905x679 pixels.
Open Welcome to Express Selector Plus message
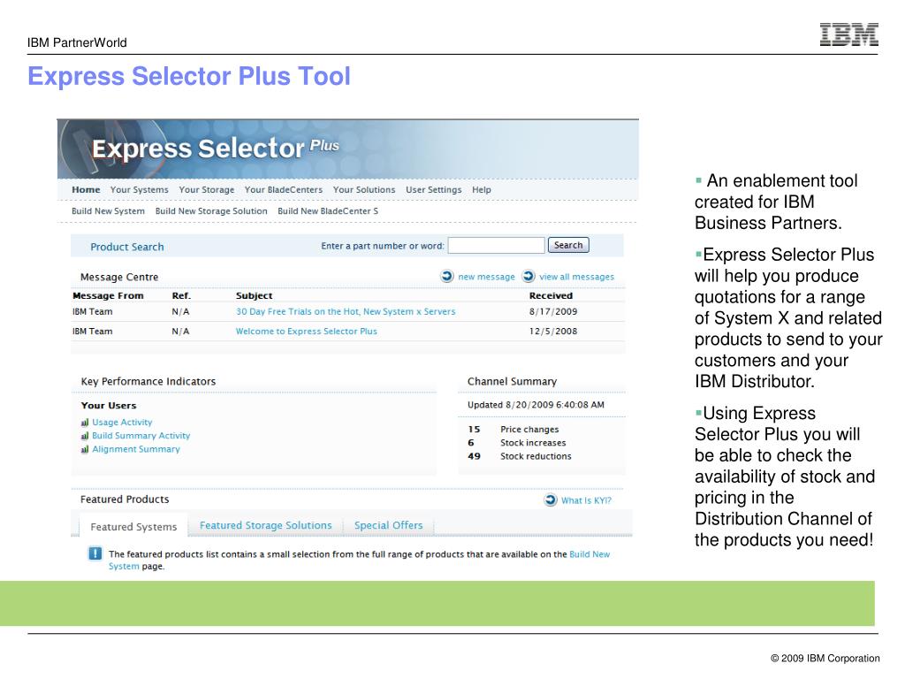307,332
